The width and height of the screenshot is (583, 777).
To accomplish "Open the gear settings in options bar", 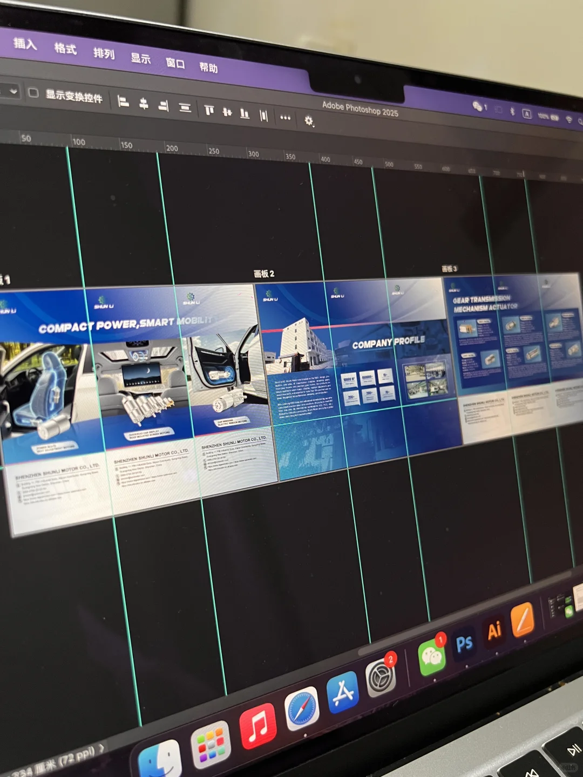I will click(x=309, y=121).
